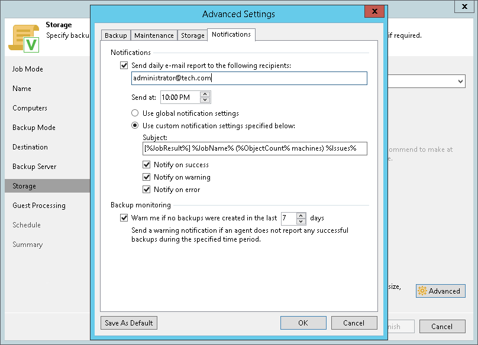Open the dropdown behind the dialog
The width and height of the screenshot is (478, 345).
(x=460, y=81)
